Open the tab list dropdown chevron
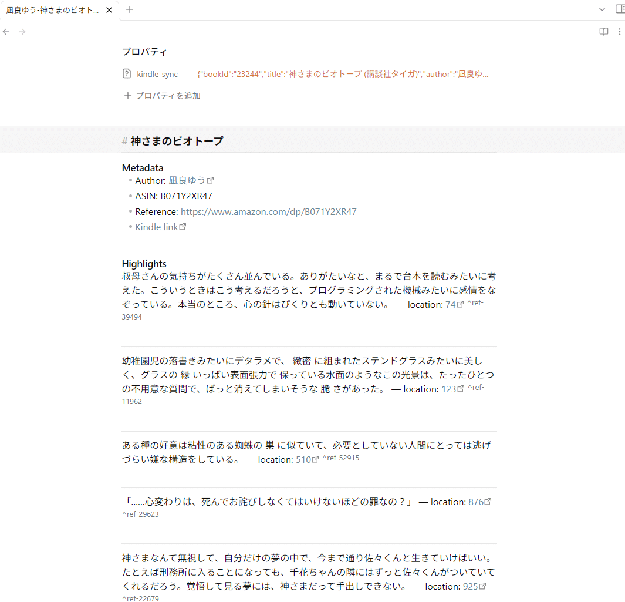Screen dimensions: 625x602 602,9
